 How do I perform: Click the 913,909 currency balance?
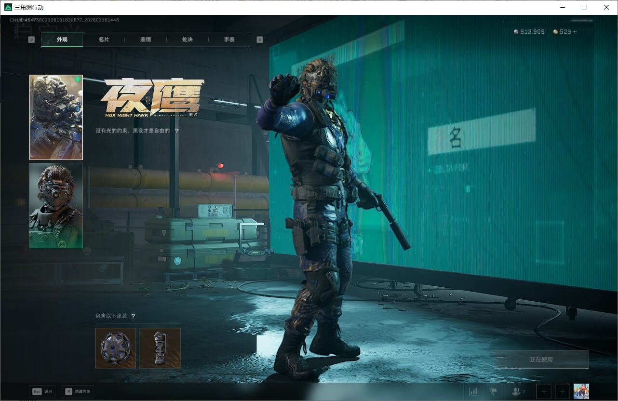[x=532, y=32]
